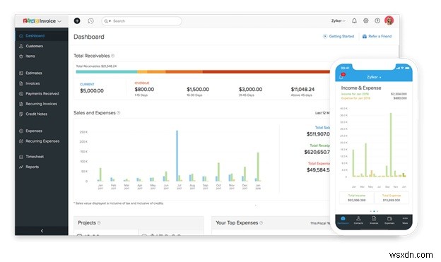Open the This Fiscal Year dropdown

coord(320,223)
